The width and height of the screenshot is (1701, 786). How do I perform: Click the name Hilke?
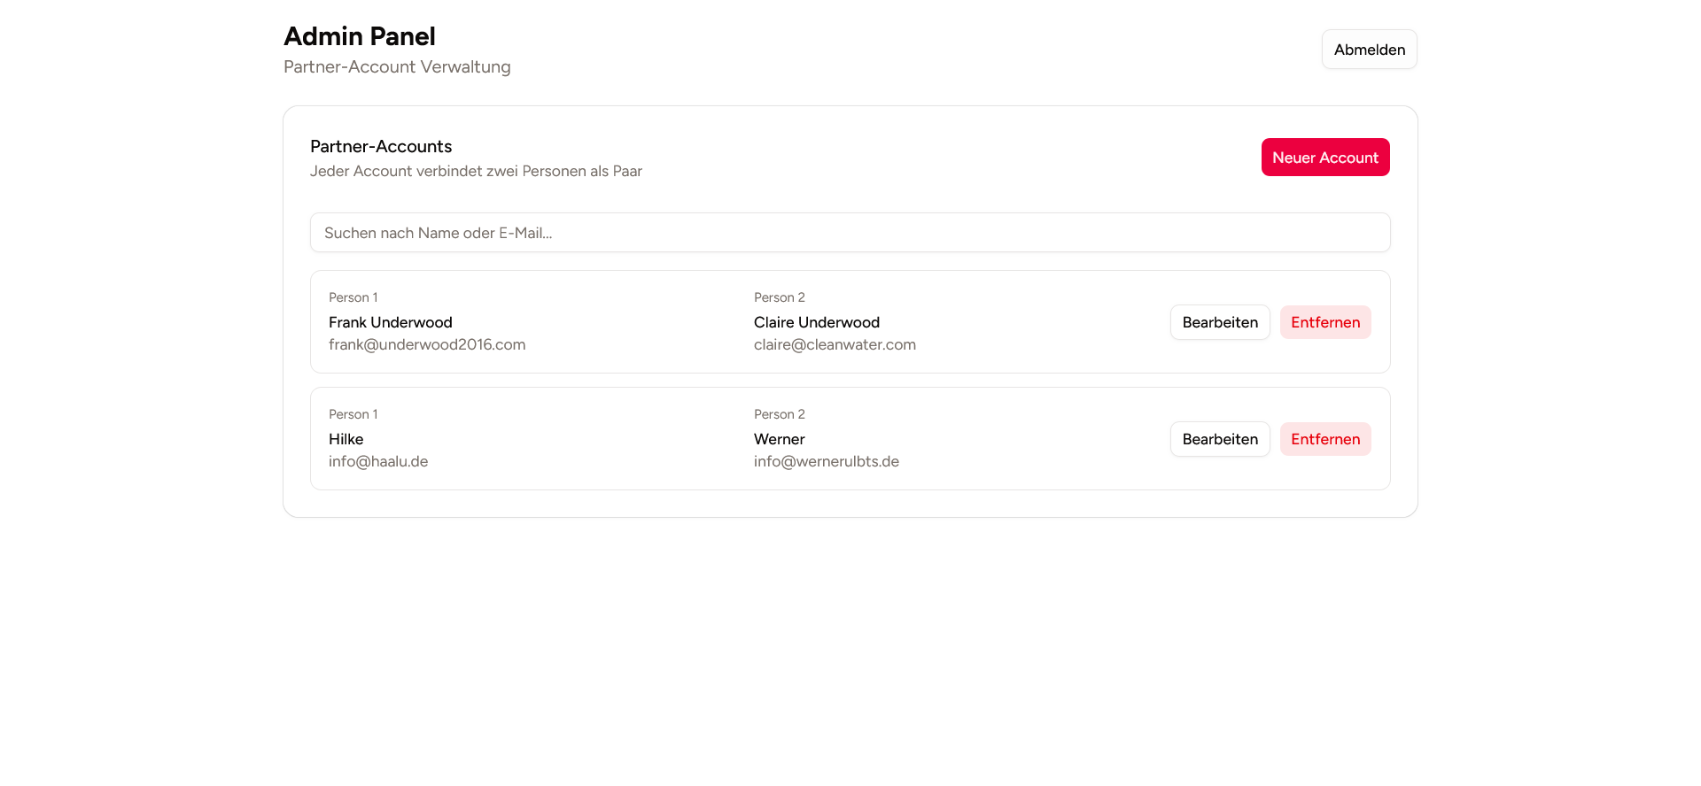[346, 439]
